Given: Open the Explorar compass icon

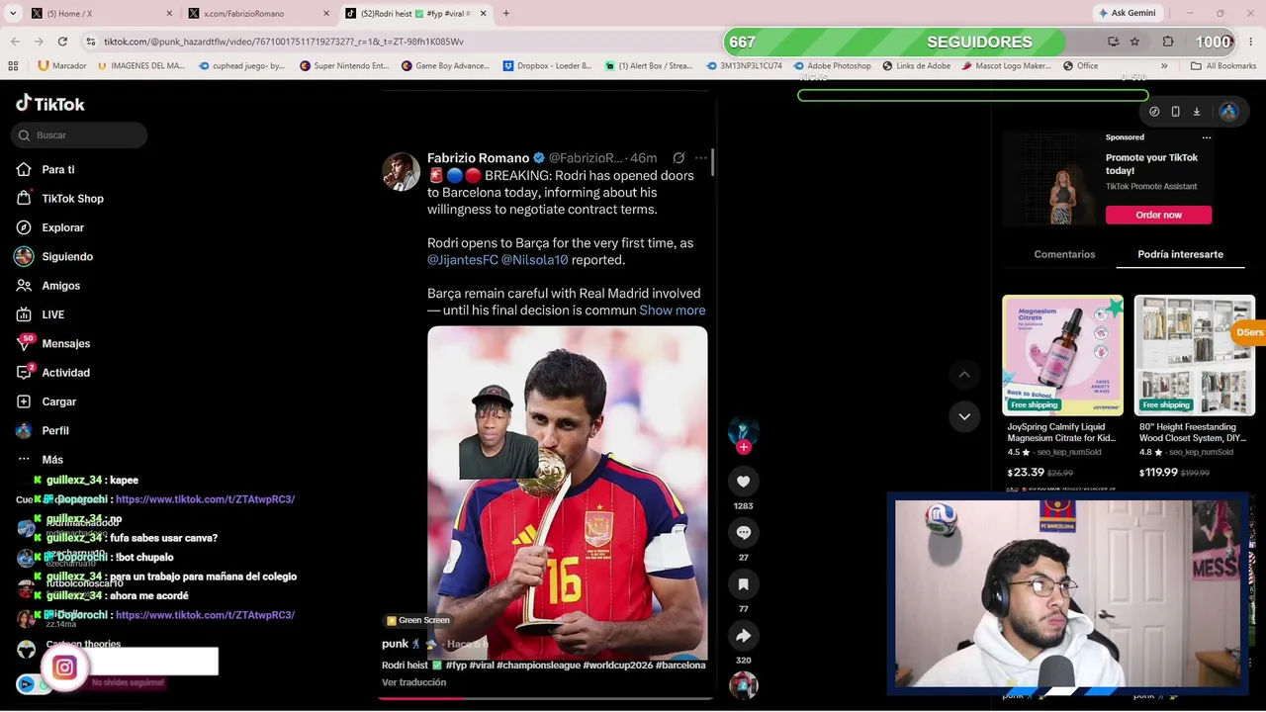Looking at the screenshot, I should (24, 227).
